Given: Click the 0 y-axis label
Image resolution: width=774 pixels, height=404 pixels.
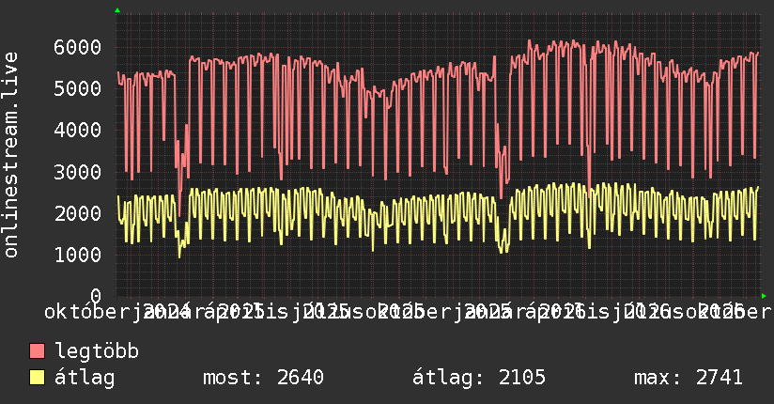Looking at the screenshot, I should 96,295.
